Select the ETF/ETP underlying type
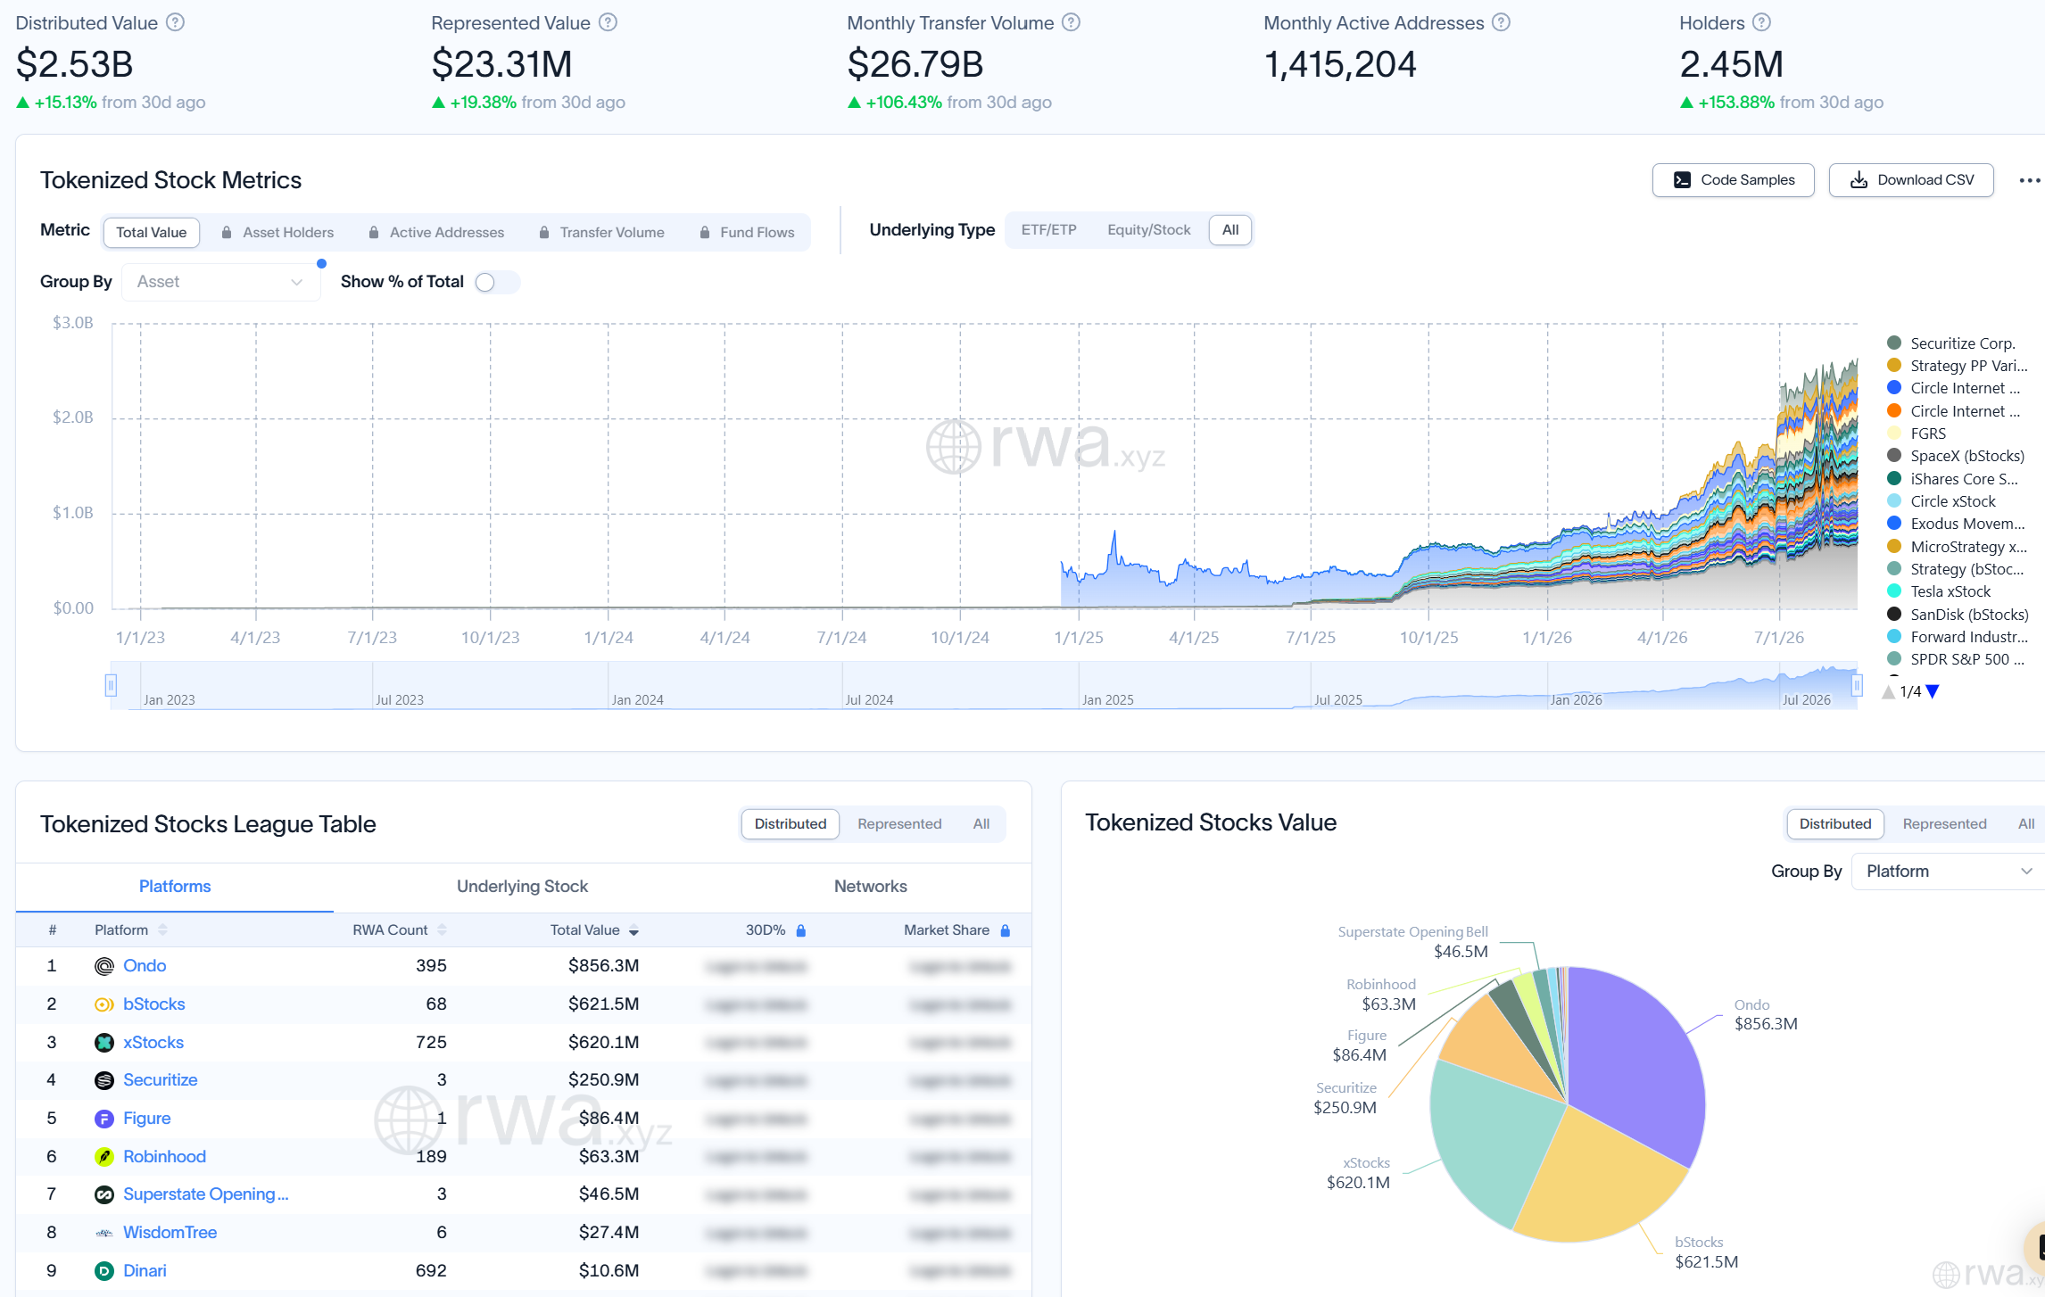 (1048, 230)
